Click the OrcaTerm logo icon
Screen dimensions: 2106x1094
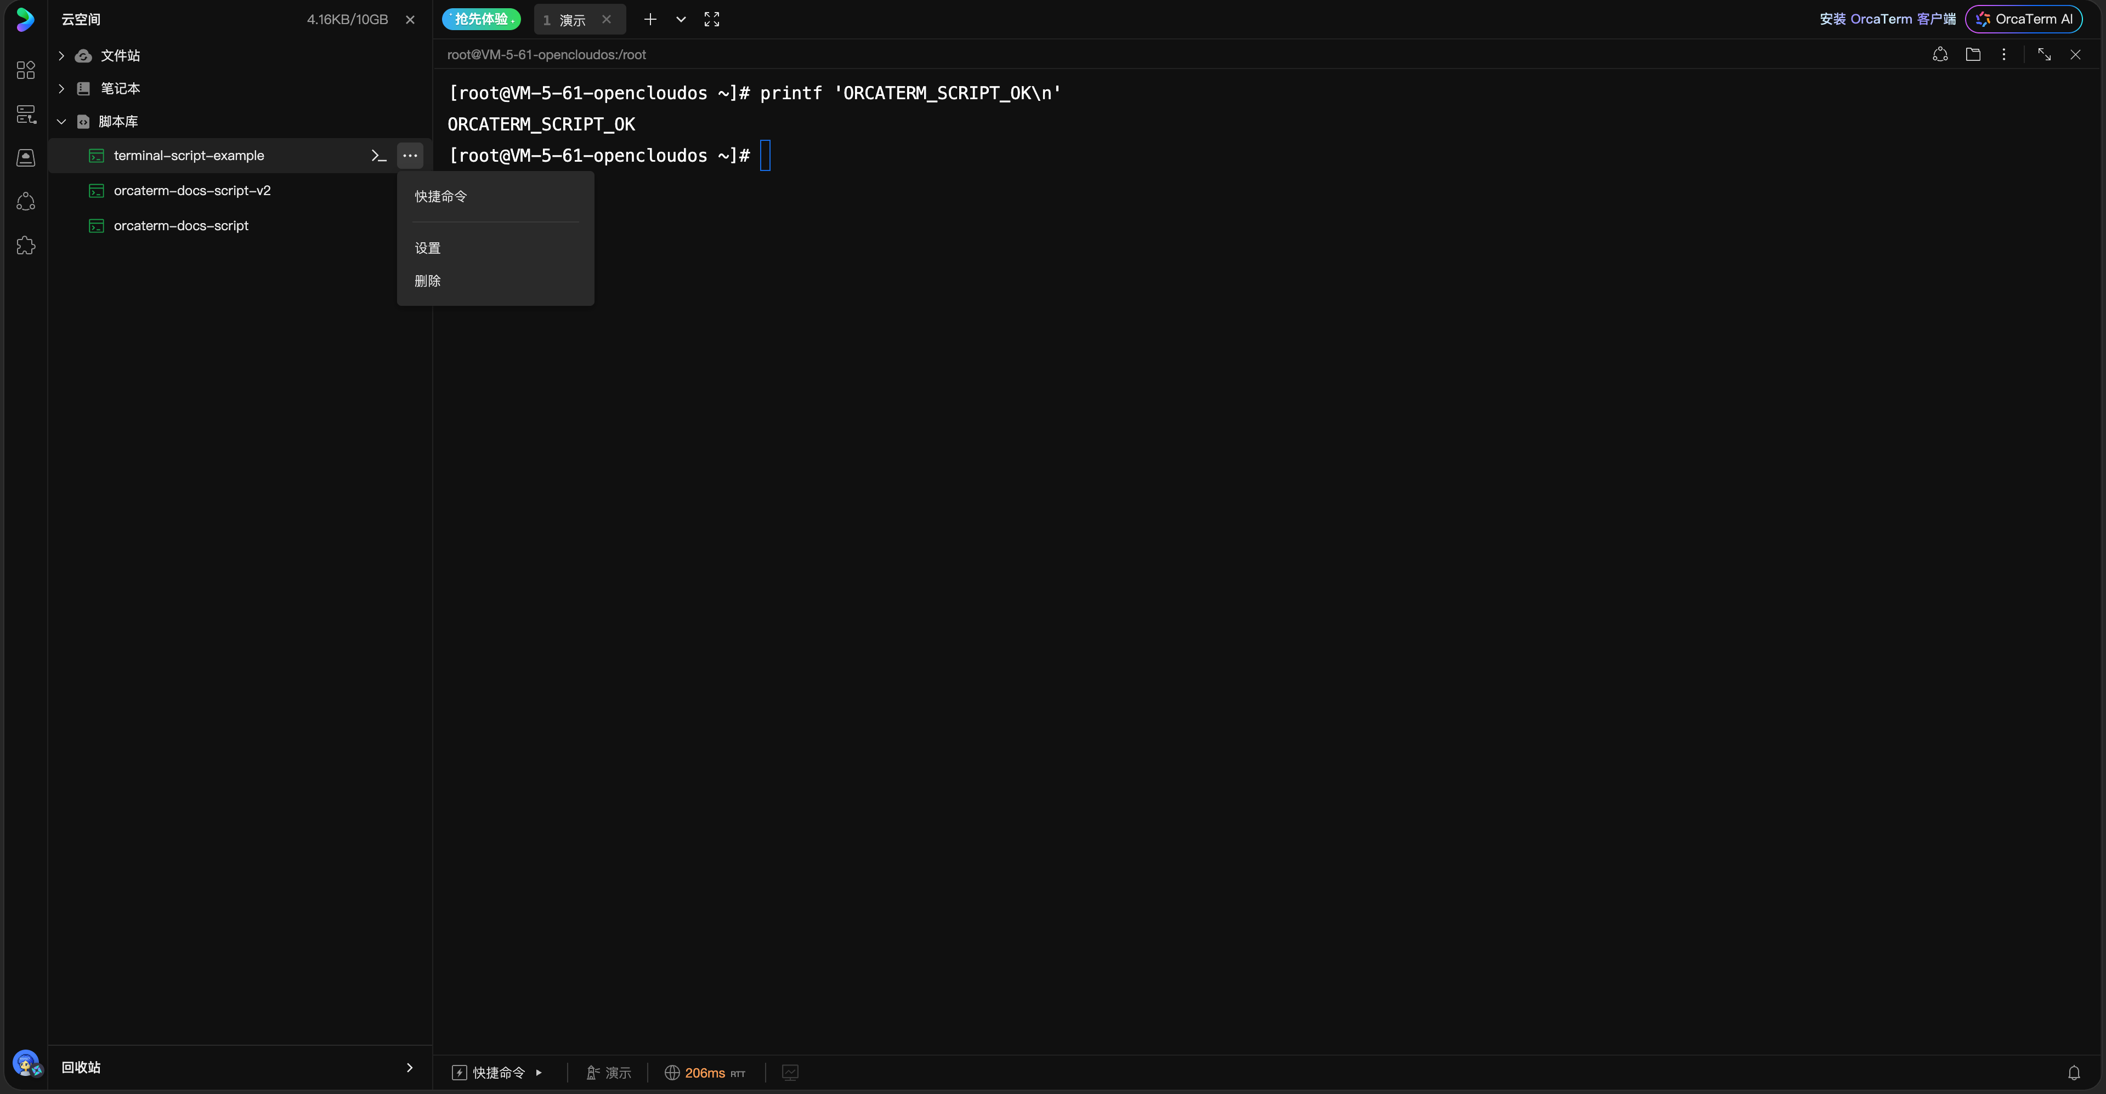[25, 20]
